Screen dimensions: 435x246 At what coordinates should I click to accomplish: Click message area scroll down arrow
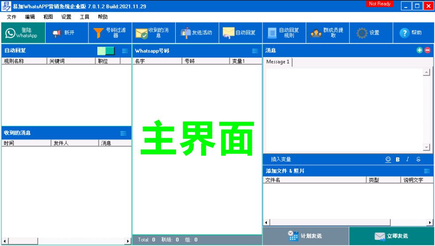(x=427, y=147)
